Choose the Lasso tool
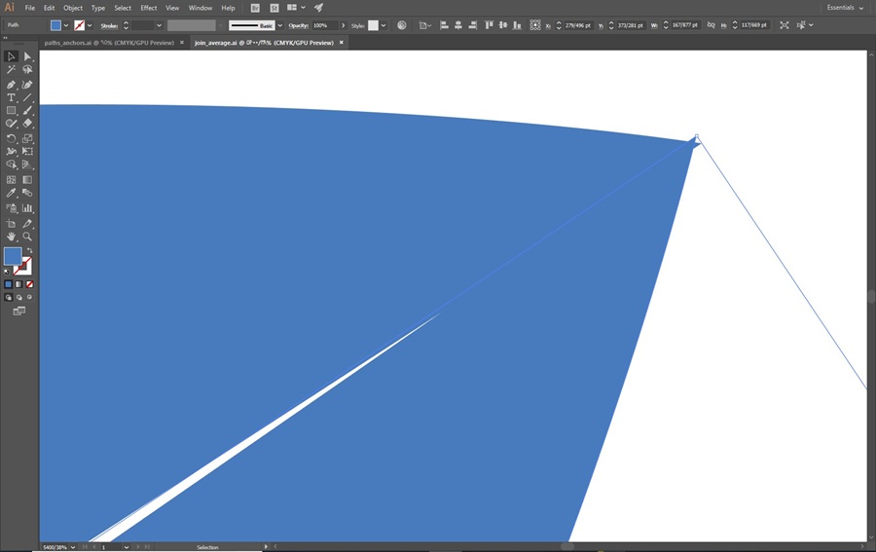Image resolution: width=876 pixels, height=552 pixels. pos(27,70)
